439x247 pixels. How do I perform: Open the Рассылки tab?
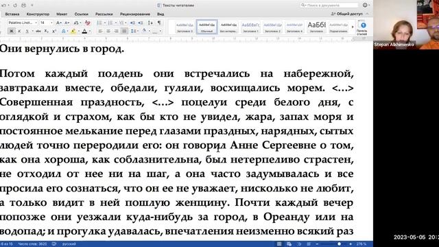(104, 14)
